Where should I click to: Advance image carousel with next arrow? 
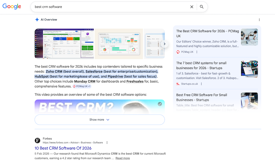pyautogui.click(x=164, y=44)
